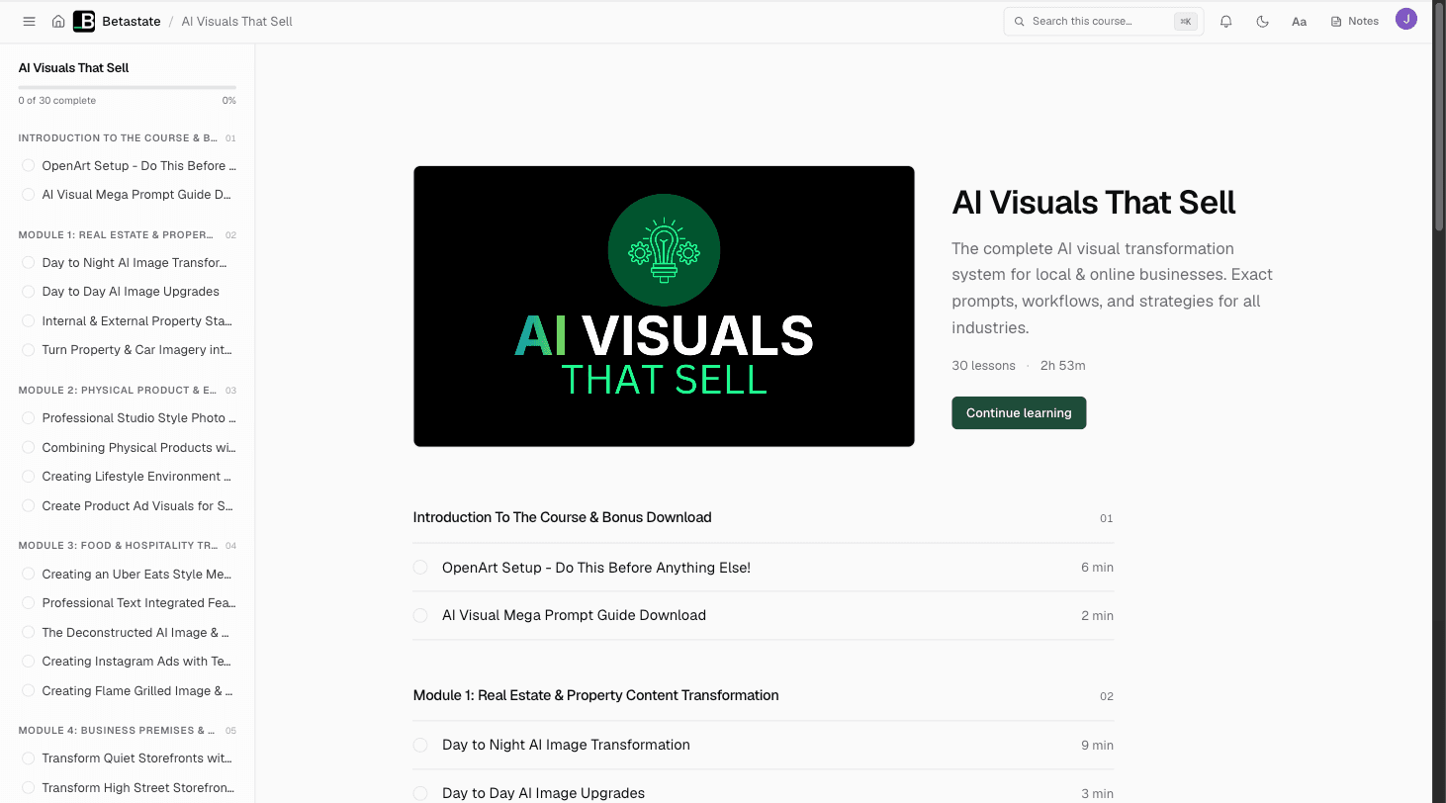This screenshot has width=1446, height=803.
Task: Toggle sidebar Day to Day lesson circle
Action: point(29,292)
